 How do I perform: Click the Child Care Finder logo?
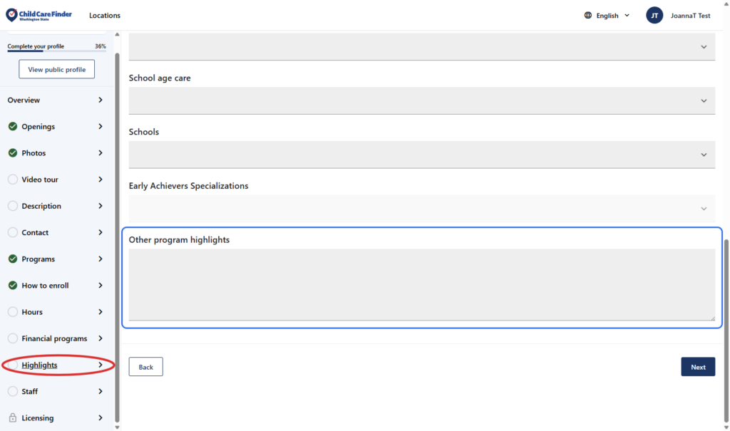tap(38, 15)
